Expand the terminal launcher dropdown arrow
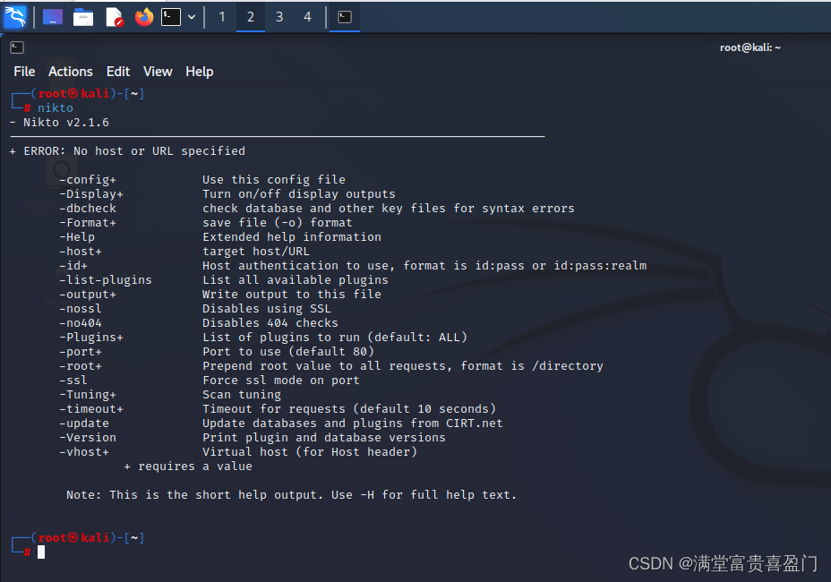 point(192,17)
